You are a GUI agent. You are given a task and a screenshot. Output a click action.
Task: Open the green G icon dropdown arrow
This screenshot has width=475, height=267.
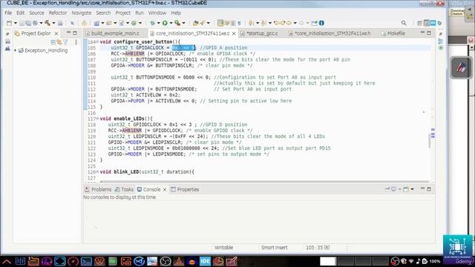point(140,23)
